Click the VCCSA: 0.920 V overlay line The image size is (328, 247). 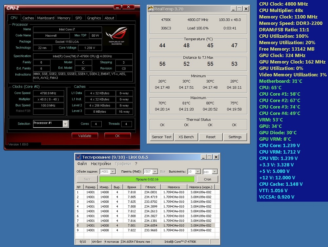coord(277,197)
